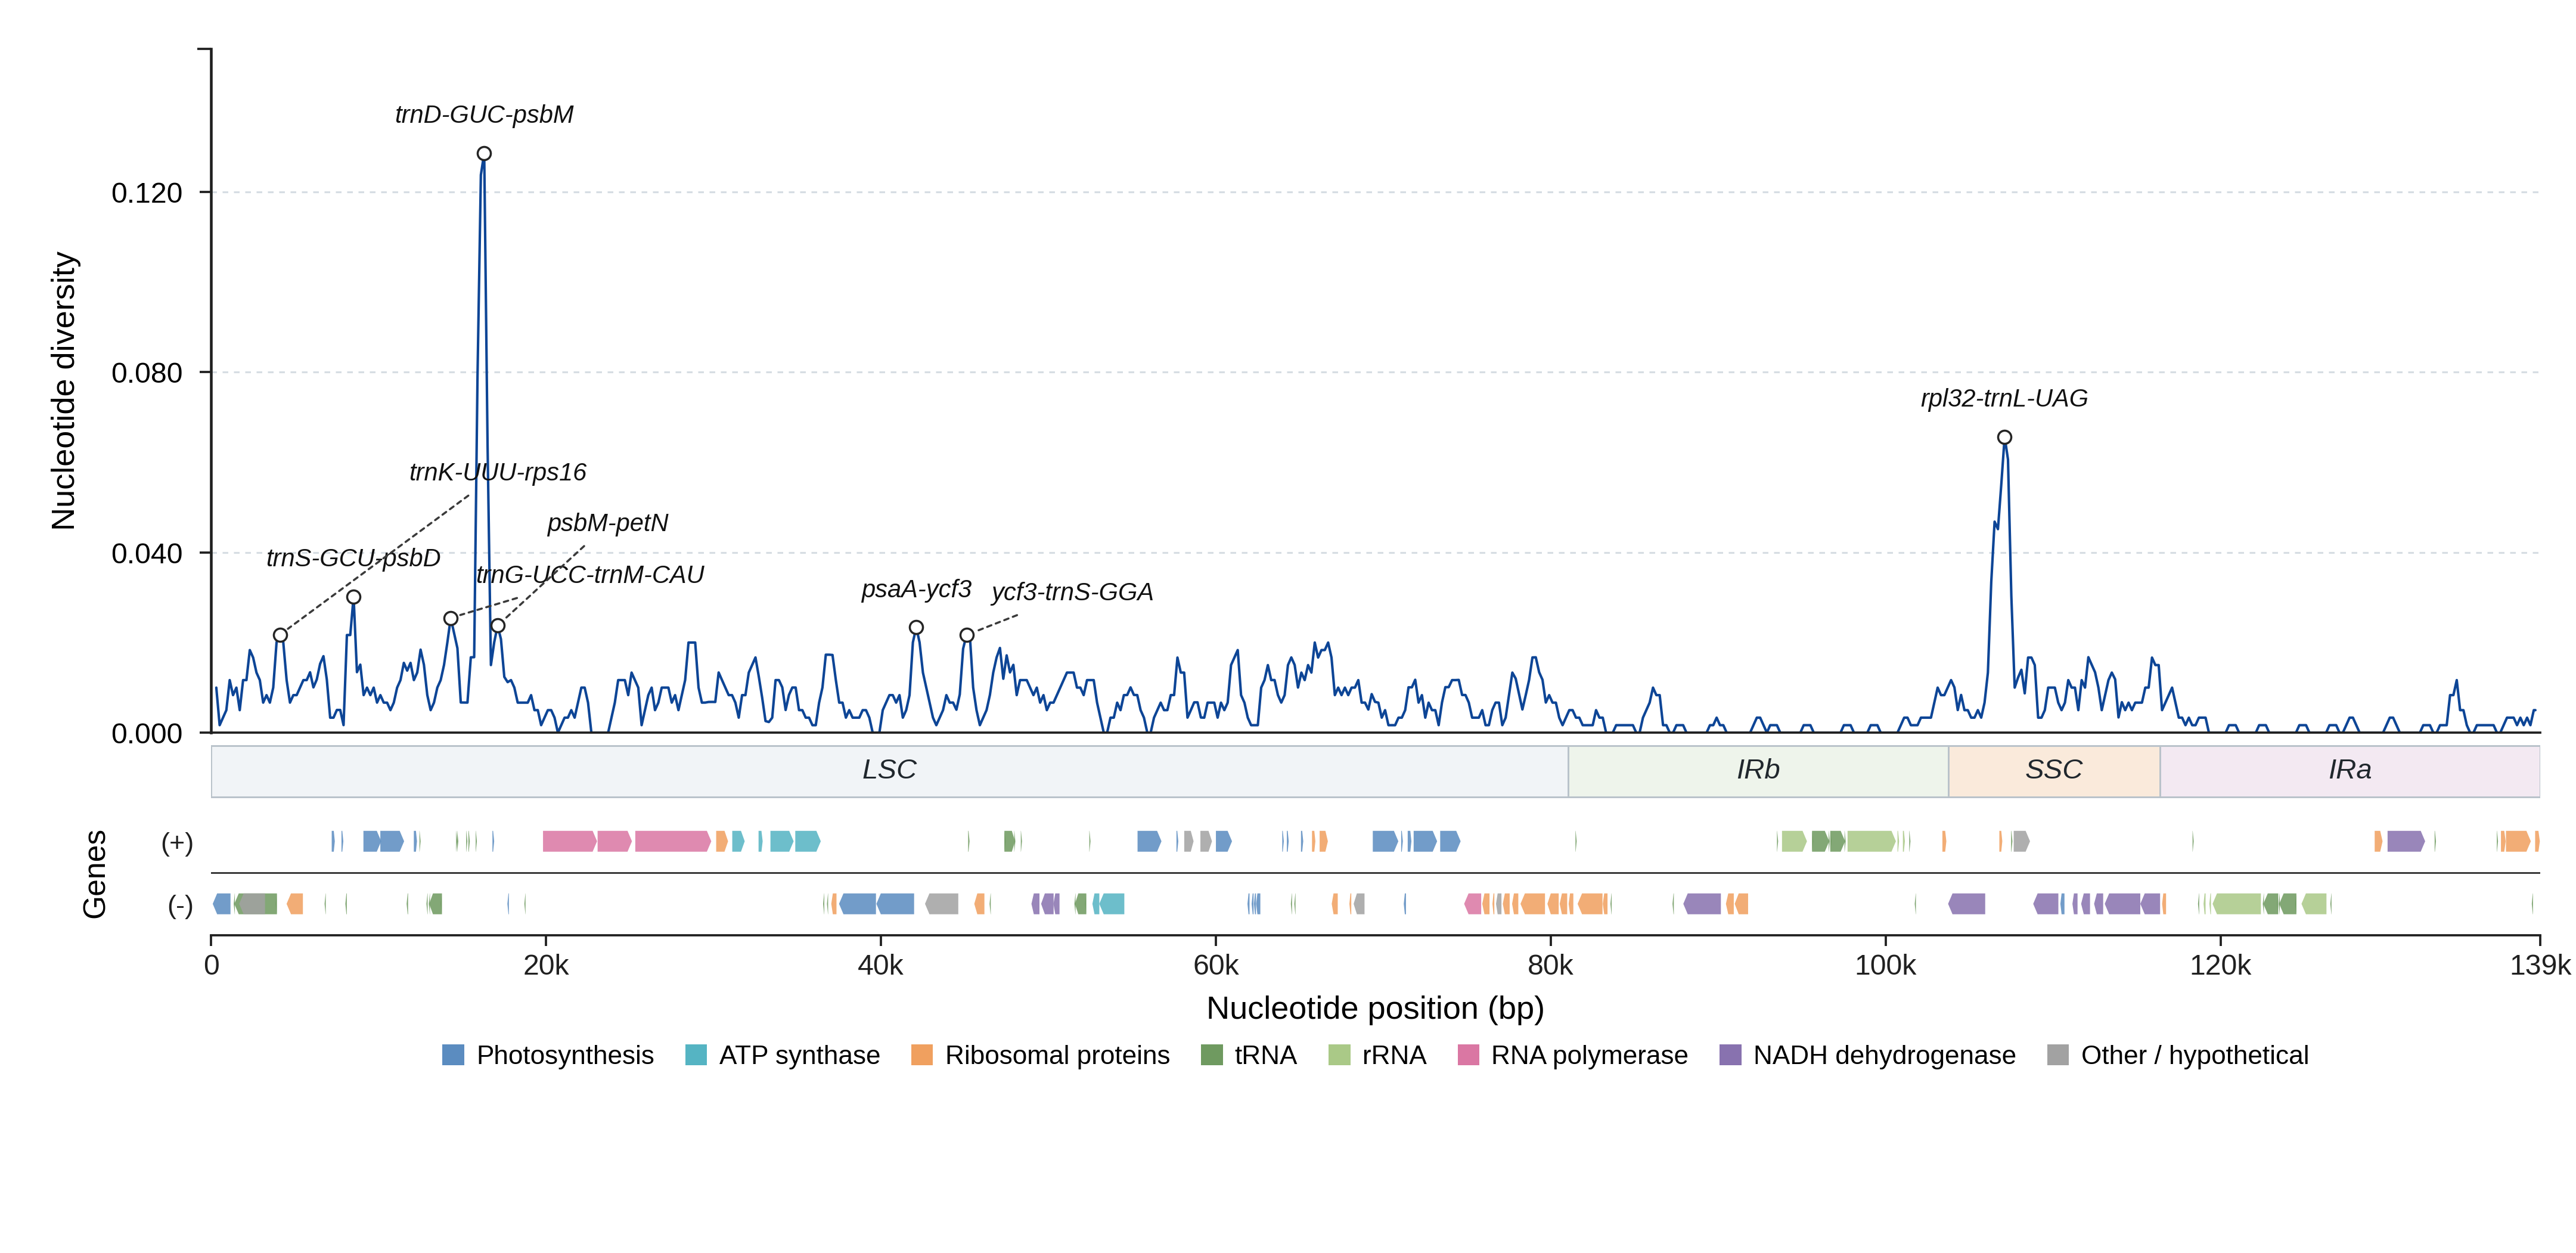Select the ycf3-trnS-GGA peak marker
The width and height of the screenshot is (2576, 1253).
click(x=967, y=635)
